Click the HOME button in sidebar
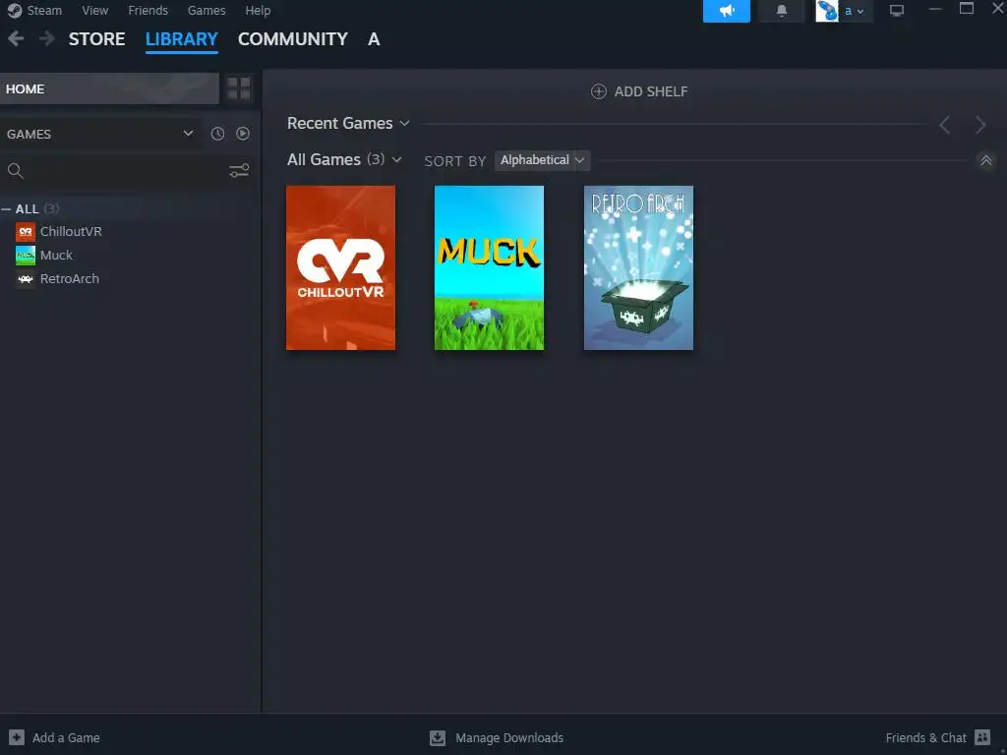Screen dimensions: 1007x755 point(109,88)
